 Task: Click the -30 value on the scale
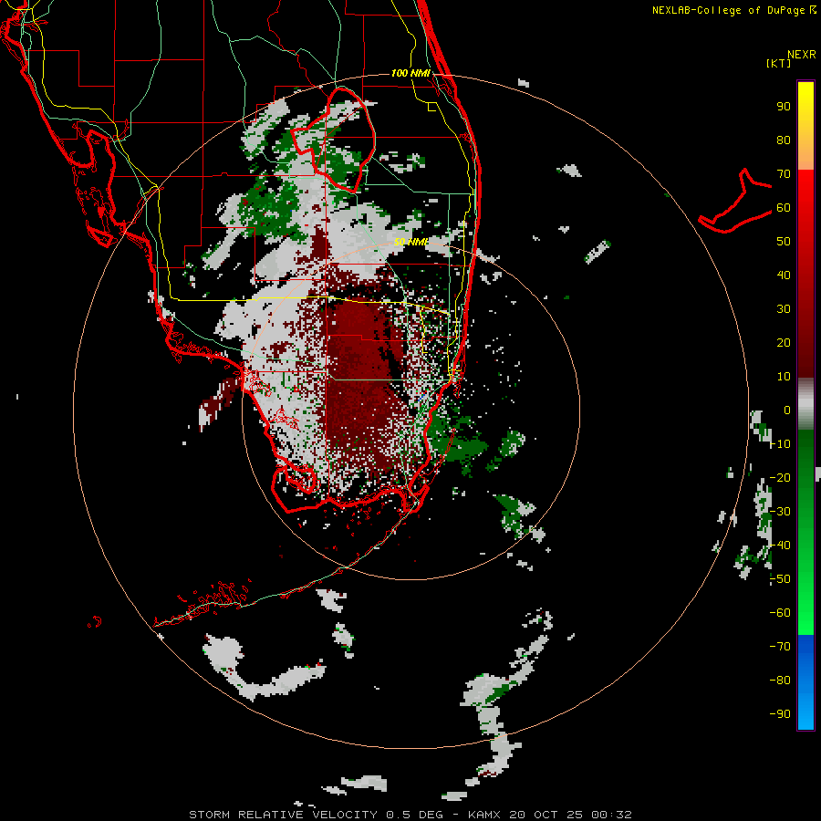(x=780, y=512)
